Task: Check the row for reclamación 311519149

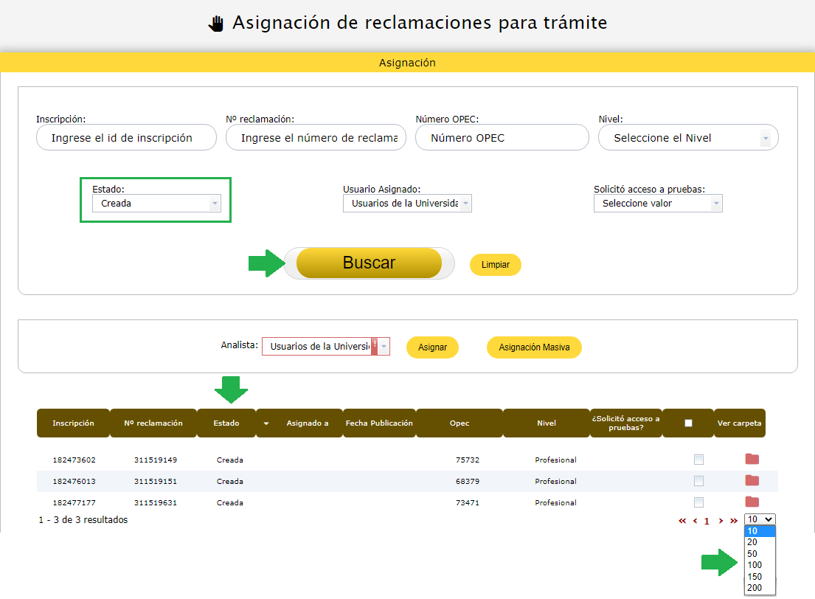Action: click(x=698, y=460)
